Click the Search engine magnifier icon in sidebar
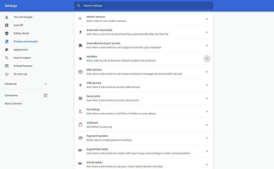 tap(7, 58)
